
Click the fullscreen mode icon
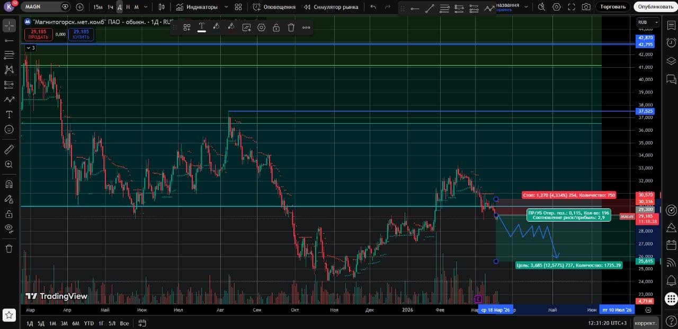point(571,7)
